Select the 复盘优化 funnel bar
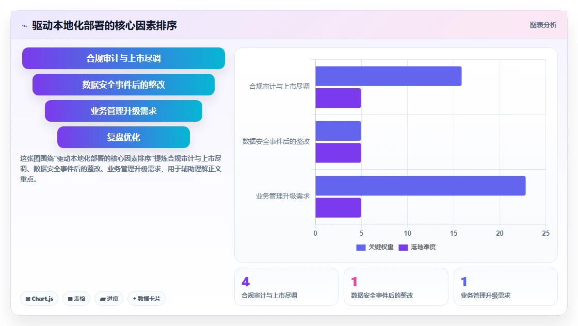The height and width of the screenshot is (326, 578). coord(123,137)
